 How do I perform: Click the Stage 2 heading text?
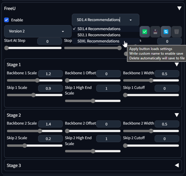[x=14, y=115]
